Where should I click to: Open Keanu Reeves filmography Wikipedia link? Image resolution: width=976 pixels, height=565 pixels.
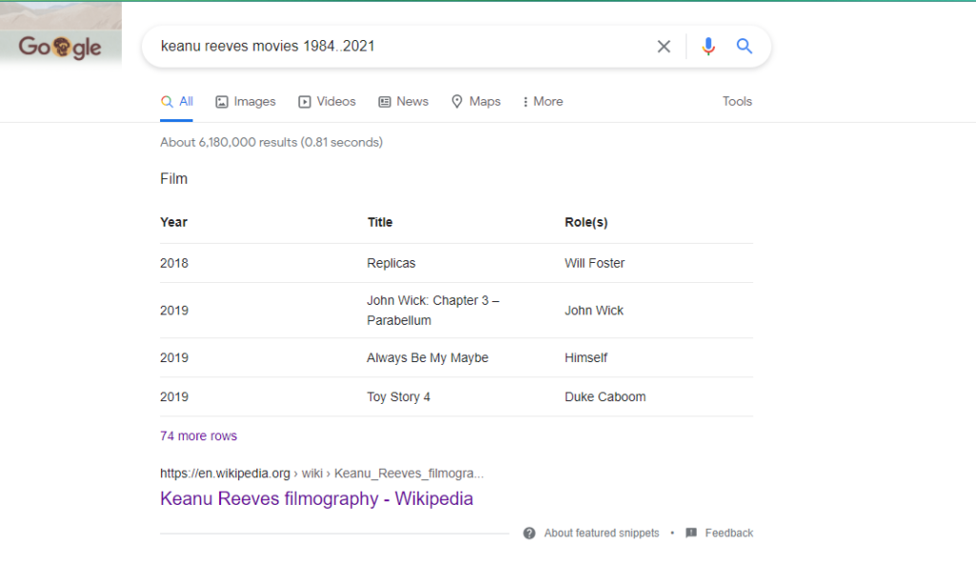click(x=316, y=499)
